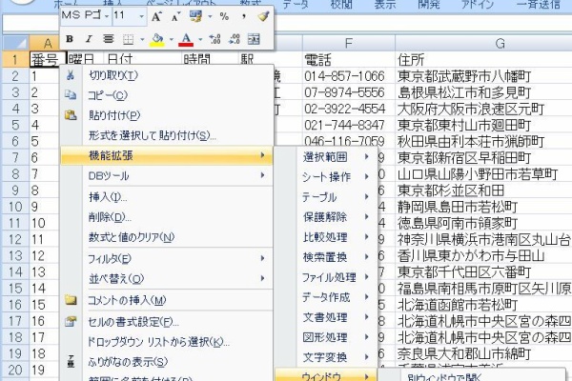Image resolution: width=572 pixels, height=381 pixels.
Task: Select ドロップダウン リストから選択(K)... entry
Action: point(167,342)
